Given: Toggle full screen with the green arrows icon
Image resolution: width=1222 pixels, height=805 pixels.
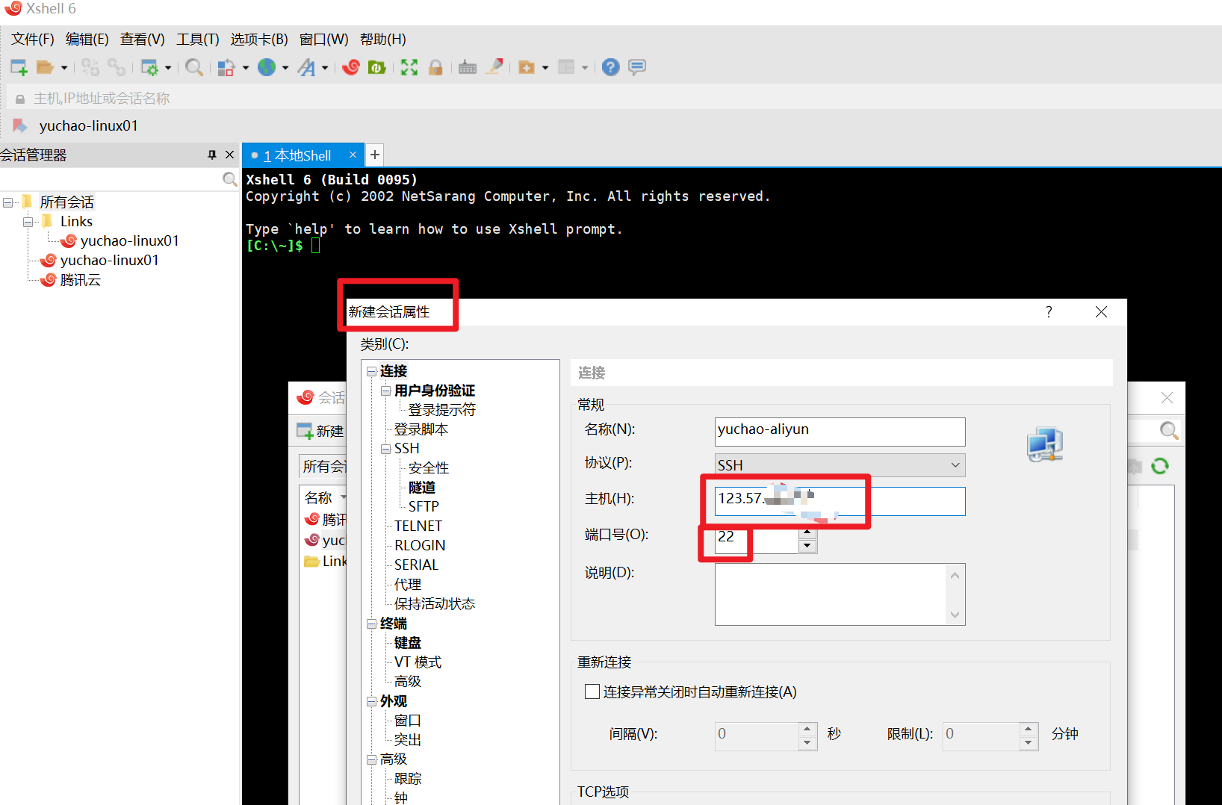Looking at the screenshot, I should pyautogui.click(x=409, y=67).
